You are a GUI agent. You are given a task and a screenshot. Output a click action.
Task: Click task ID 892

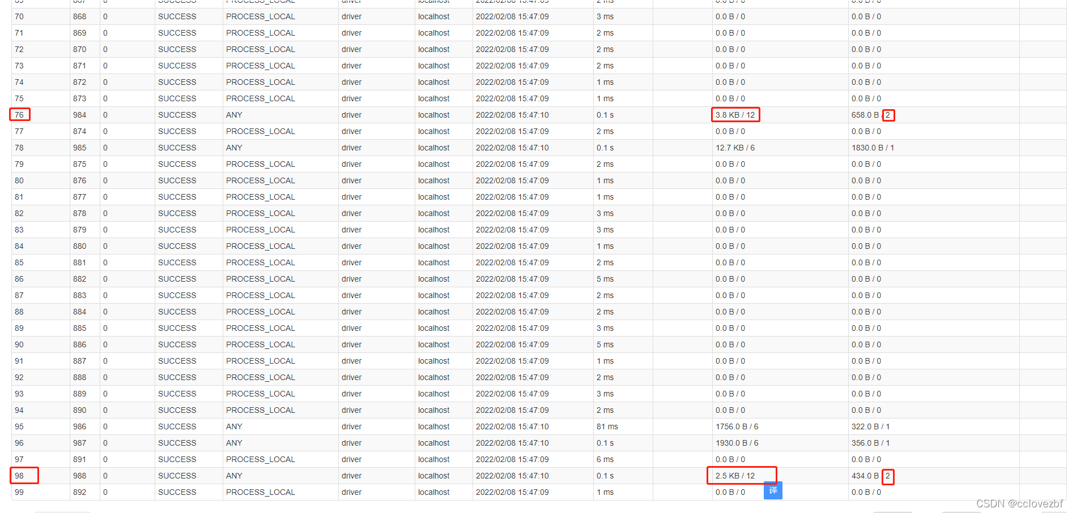pyautogui.click(x=80, y=492)
